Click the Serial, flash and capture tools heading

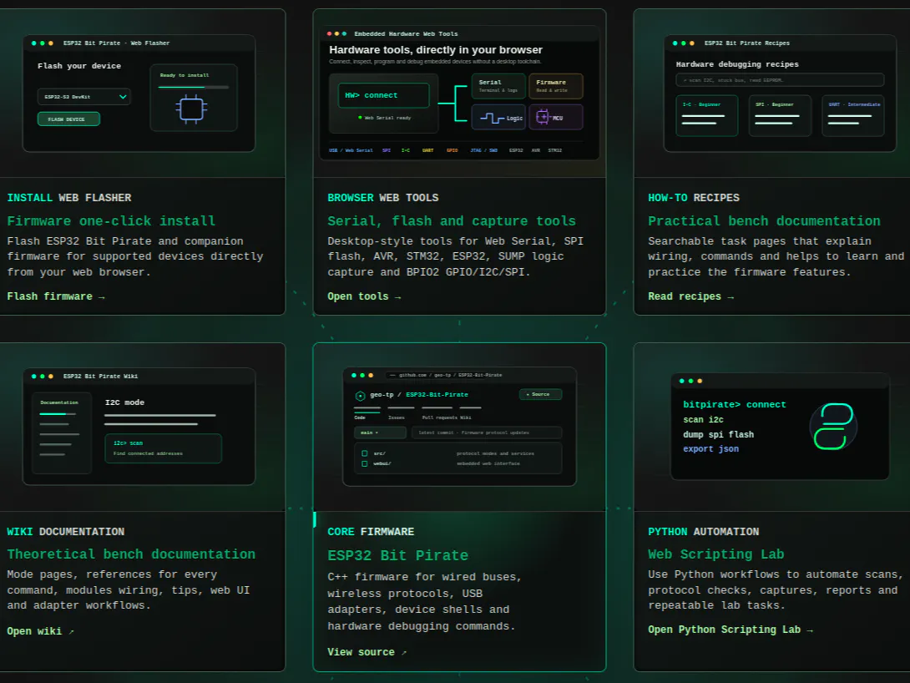pos(452,221)
